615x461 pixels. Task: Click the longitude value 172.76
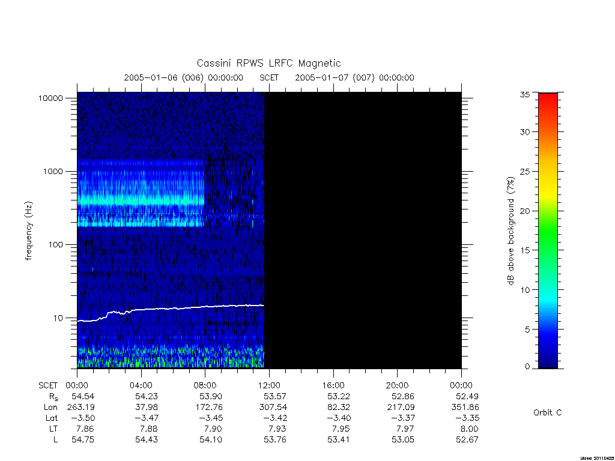coord(209,408)
